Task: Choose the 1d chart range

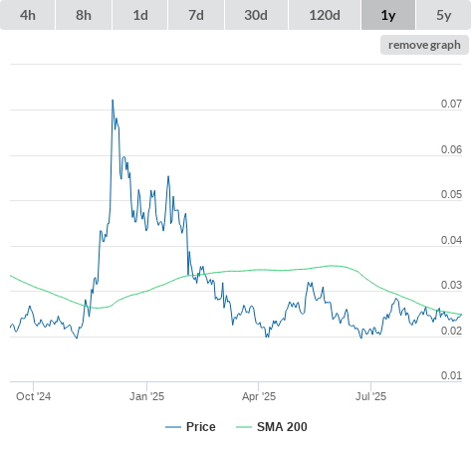Action: point(140,15)
